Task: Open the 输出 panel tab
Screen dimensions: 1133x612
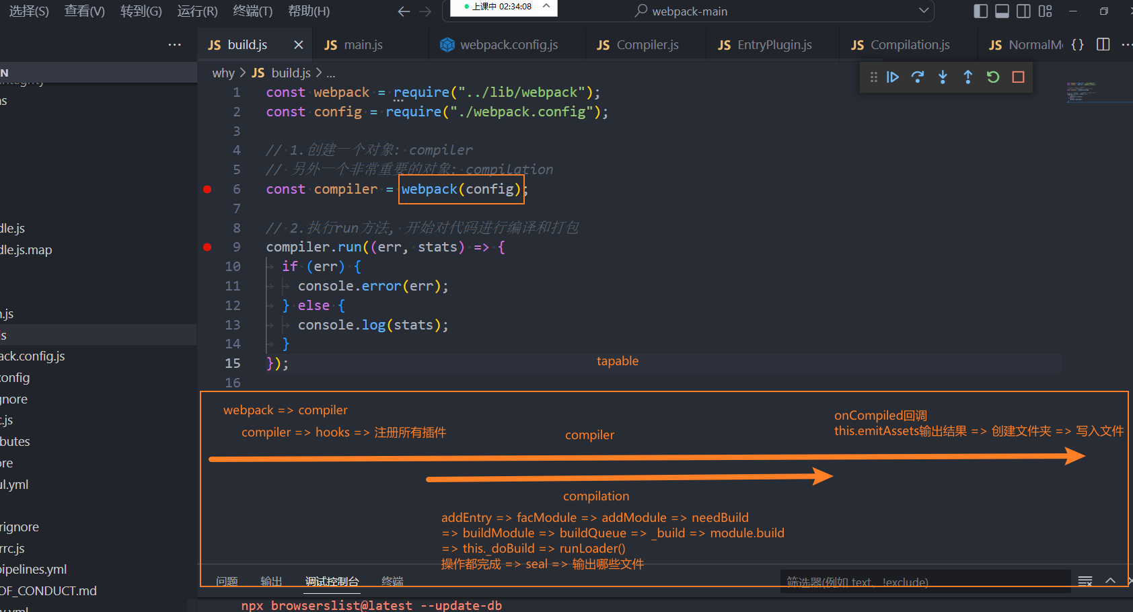Action: 271,581
